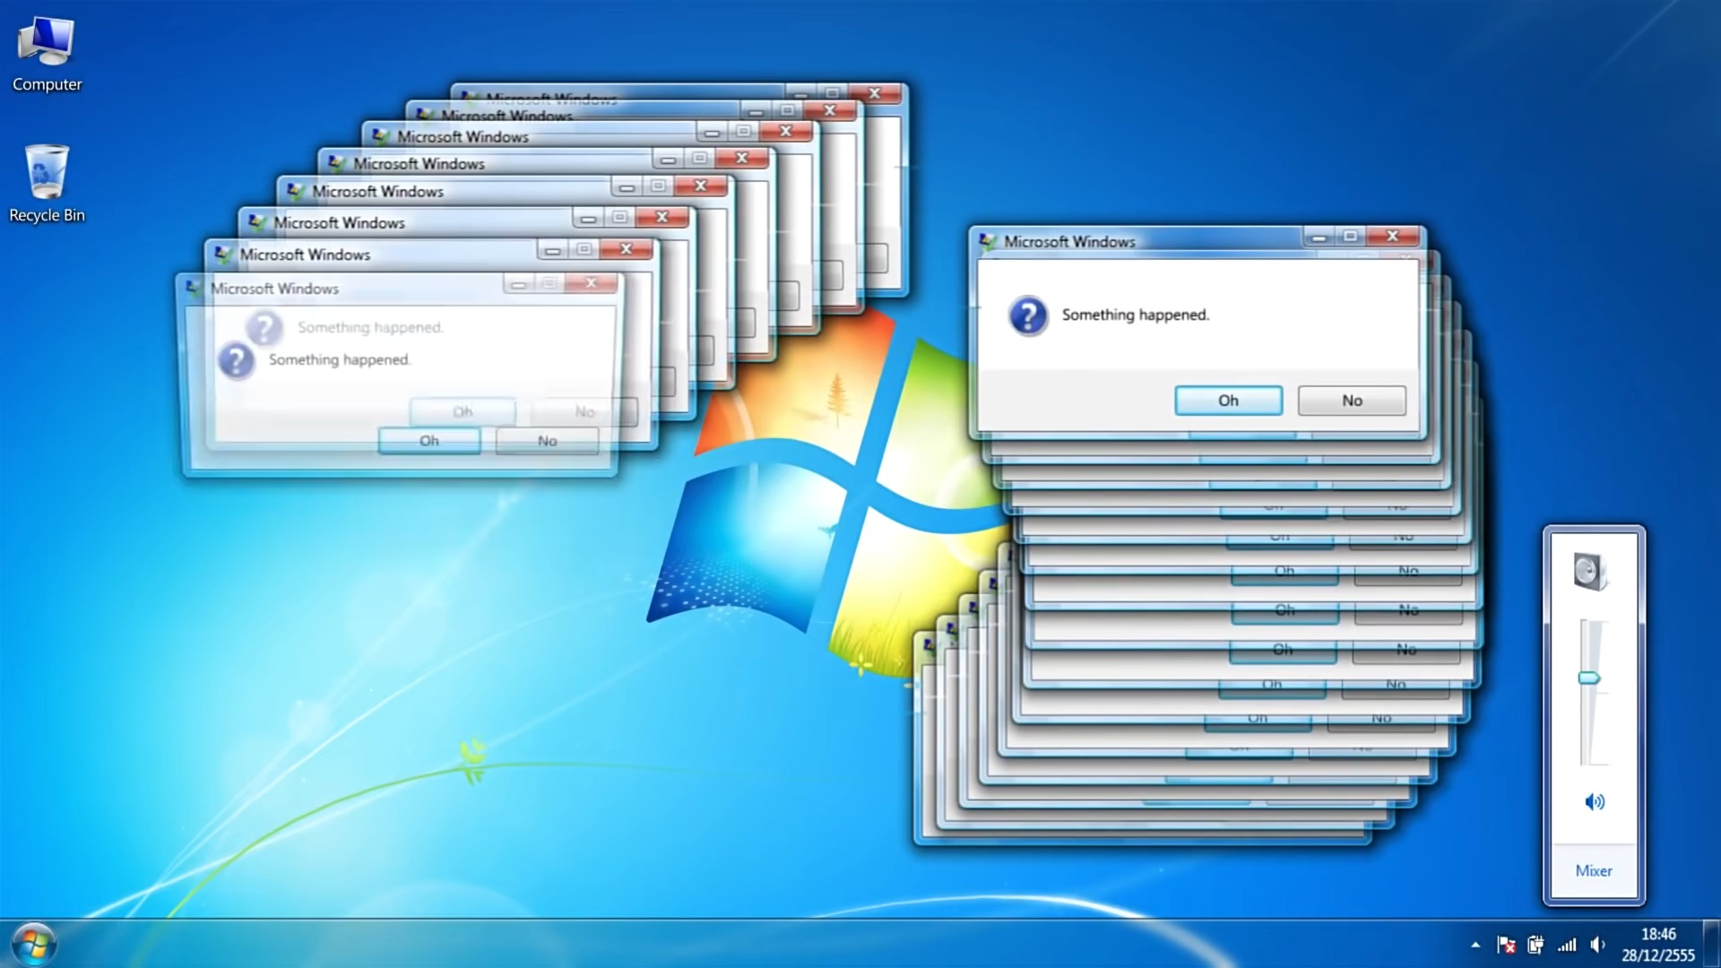The height and width of the screenshot is (968, 1721).
Task: Click Oh in the frontmost faded left dialog
Action: point(429,441)
